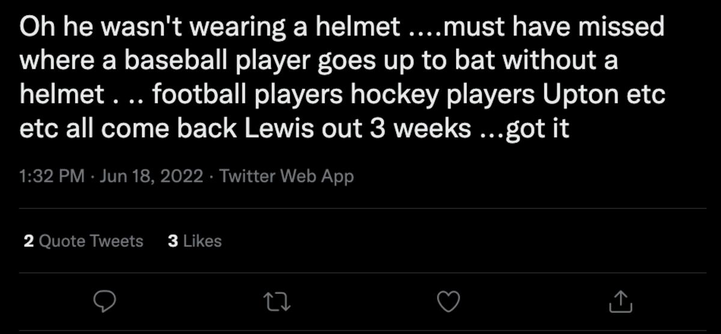Image resolution: width=721 pixels, height=334 pixels.
Task: Click the Twitter Web App source link
Action: pos(287,177)
